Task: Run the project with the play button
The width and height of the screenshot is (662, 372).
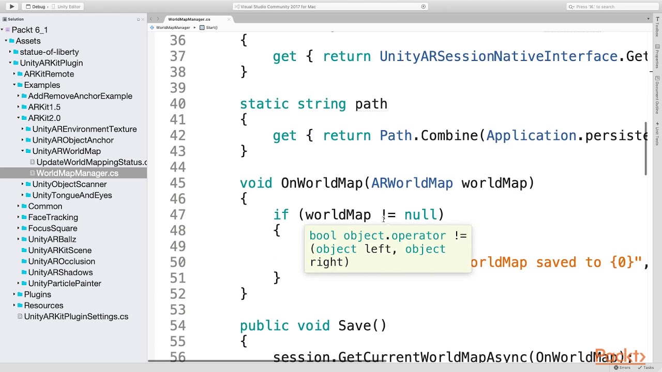Action: click(11, 7)
